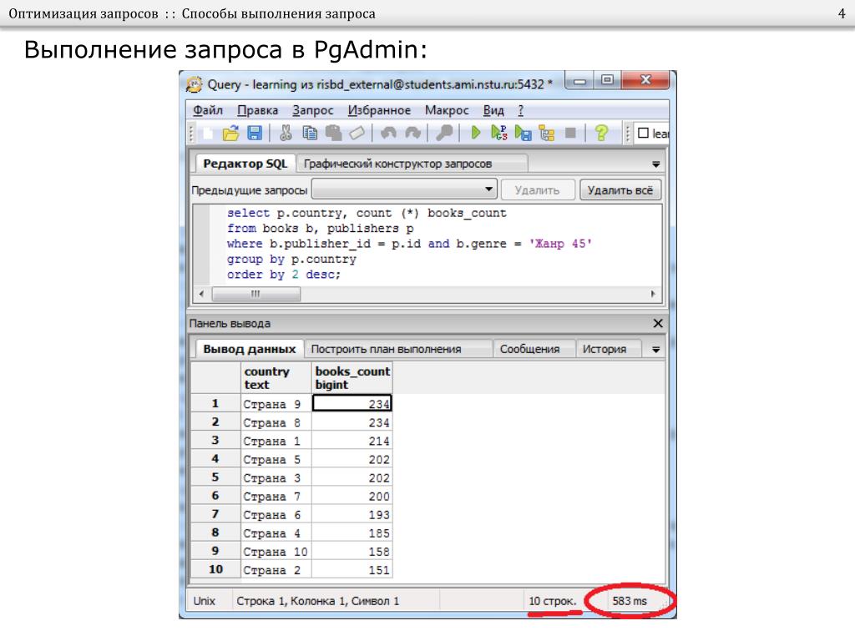This screenshot has height=641, width=855.
Task: Click the Unix line-ending indicator in status bar
Action: [205, 601]
